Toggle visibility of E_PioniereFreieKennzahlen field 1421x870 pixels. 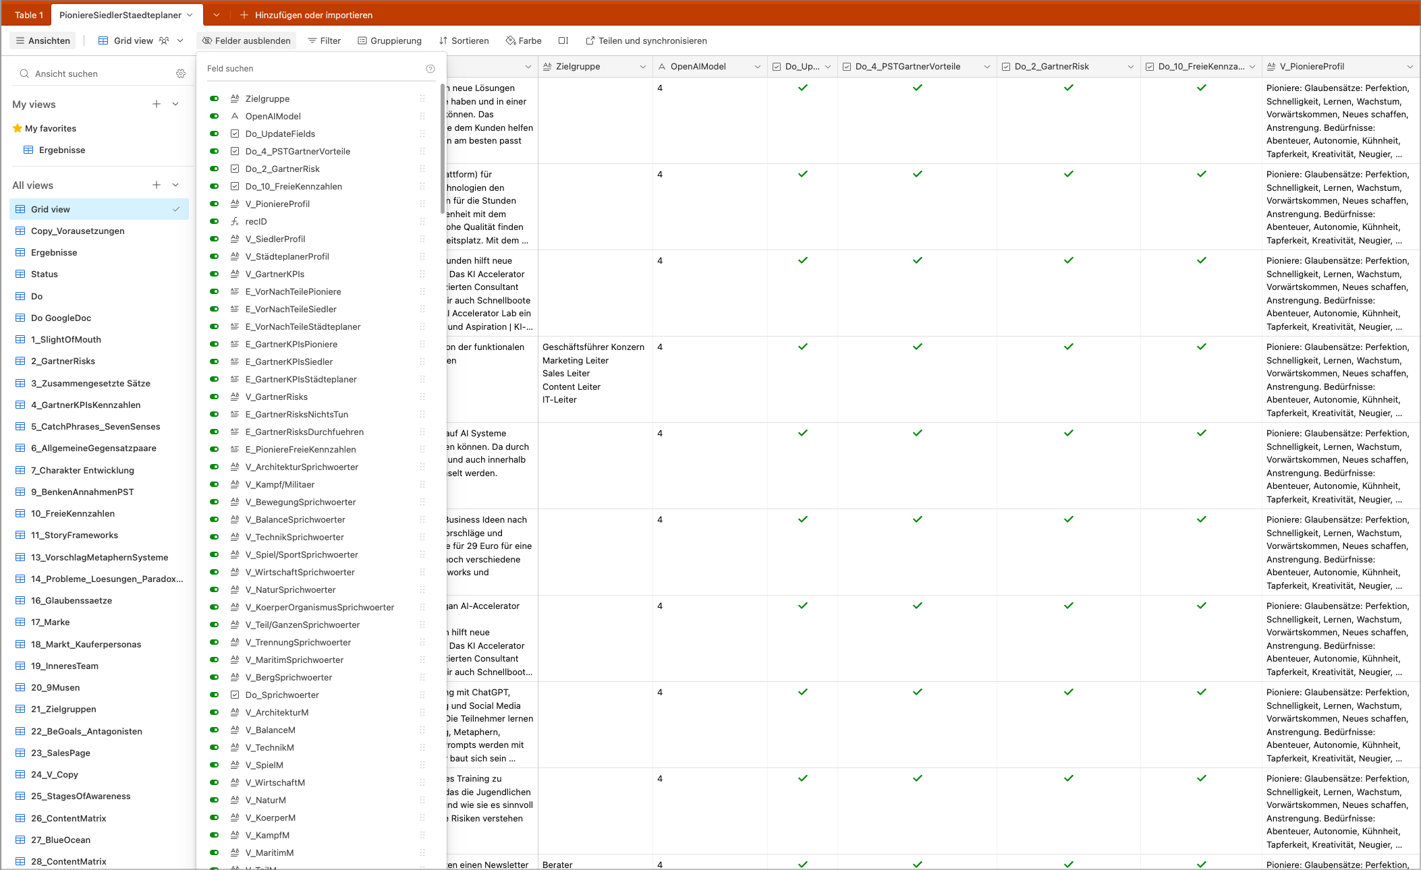(214, 449)
